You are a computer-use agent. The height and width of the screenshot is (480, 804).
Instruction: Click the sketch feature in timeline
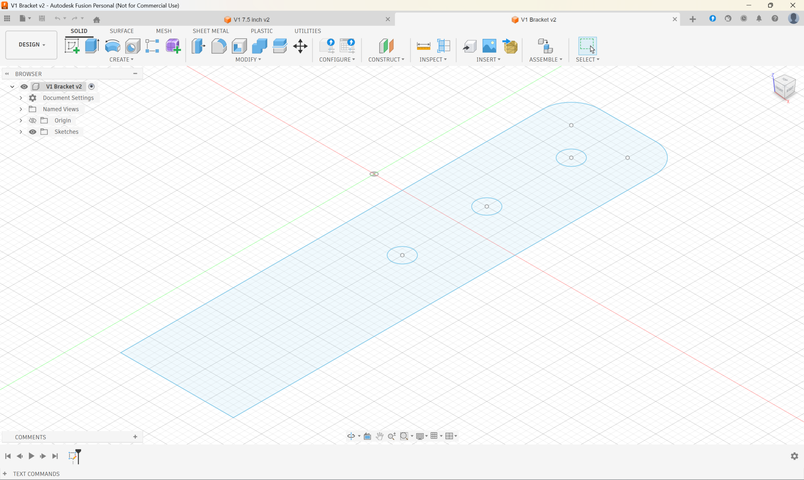pyautogui.click(x=72, y=456)
